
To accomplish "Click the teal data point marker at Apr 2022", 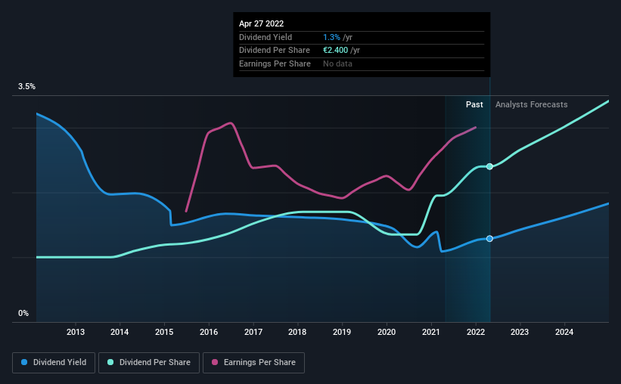I will [x=489, y=166].
